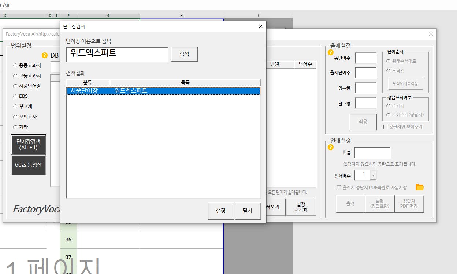Click the 정답지 PDF 저장 button
Viewport: 457px width, 274px height.
(409, 204)
